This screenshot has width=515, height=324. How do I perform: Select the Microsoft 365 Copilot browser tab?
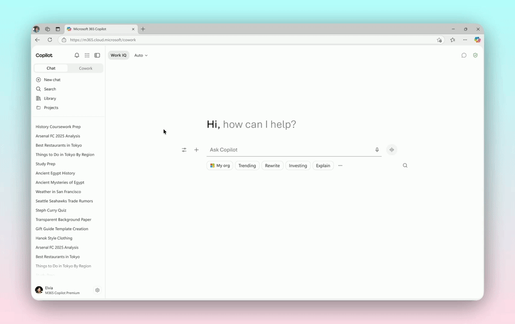[x=101, y=29]
